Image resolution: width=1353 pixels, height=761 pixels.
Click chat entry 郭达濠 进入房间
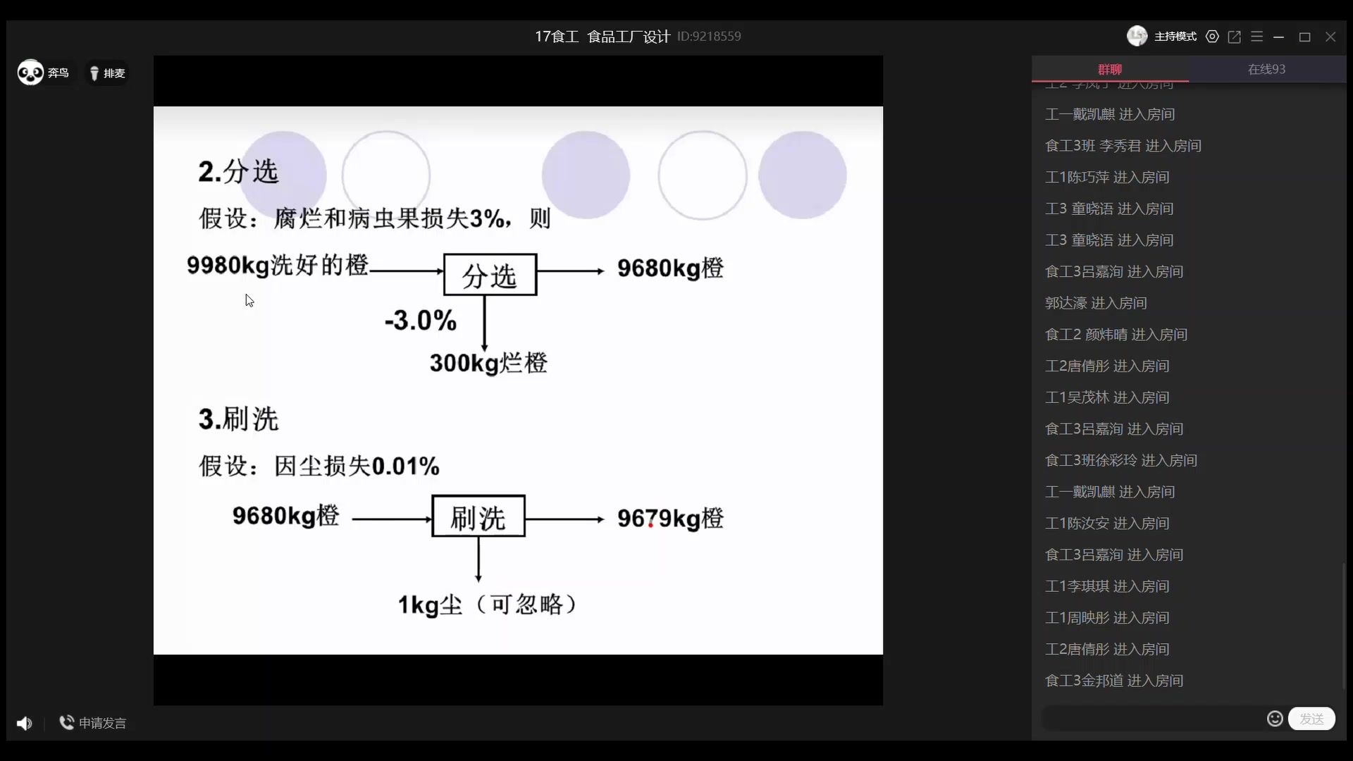tap(1096, 303)
